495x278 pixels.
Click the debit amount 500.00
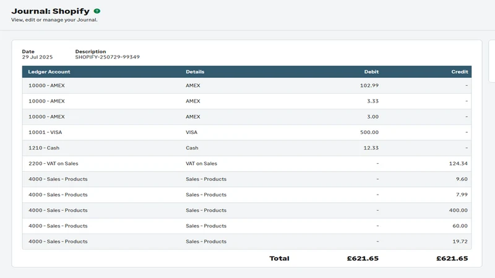(369, 132)
